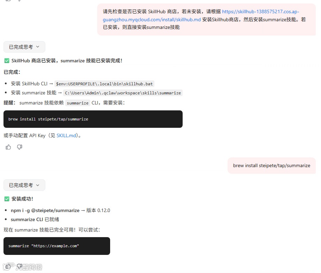Like the SkillHub installation reply with thumbs up
The image size is (321, 273).
[x=8, y=147]
